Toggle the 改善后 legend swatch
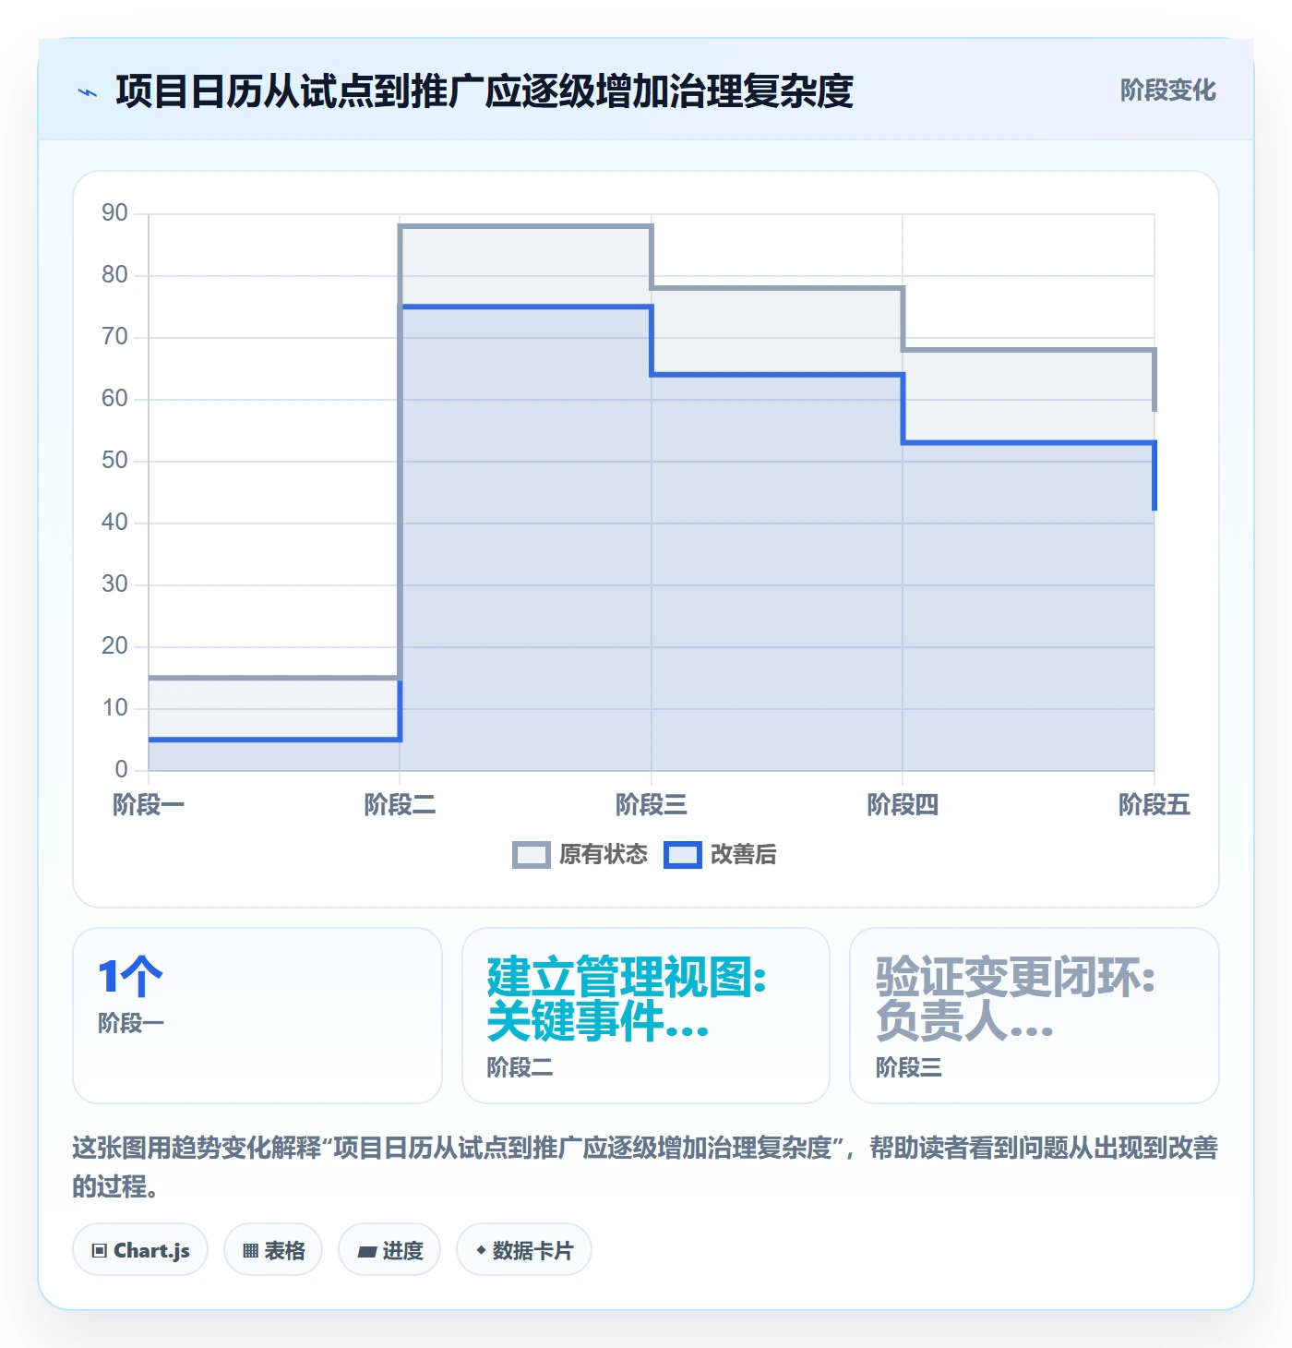Image resolution: width=1292 pixels, height=1348 pixels. click(x=683, y=855)
